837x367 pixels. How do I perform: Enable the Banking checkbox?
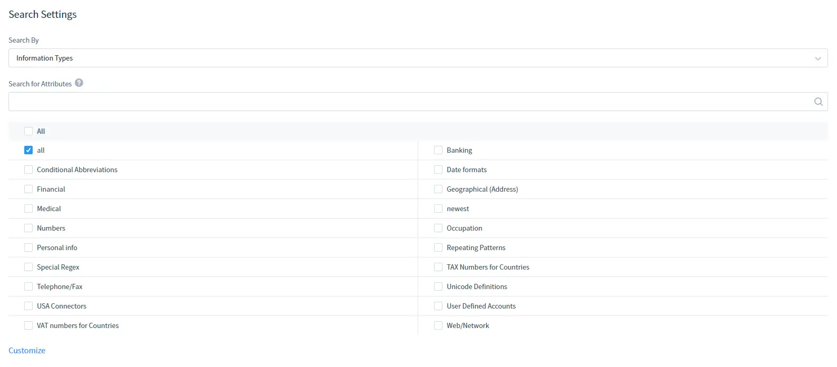(438, 150)
